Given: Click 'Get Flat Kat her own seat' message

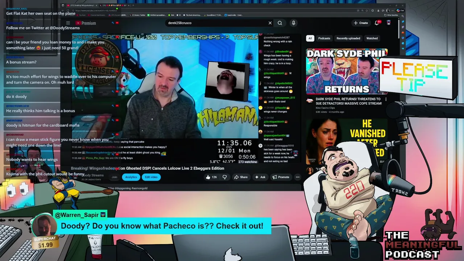Looking at the screenshot, I should click(x=41, y=13).
